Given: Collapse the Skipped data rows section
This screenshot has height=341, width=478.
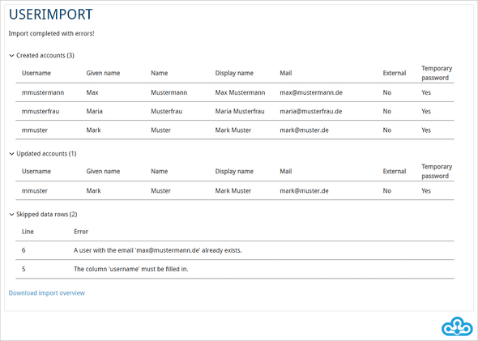Looking at the screenshot, I should click(x=43, y=214).
